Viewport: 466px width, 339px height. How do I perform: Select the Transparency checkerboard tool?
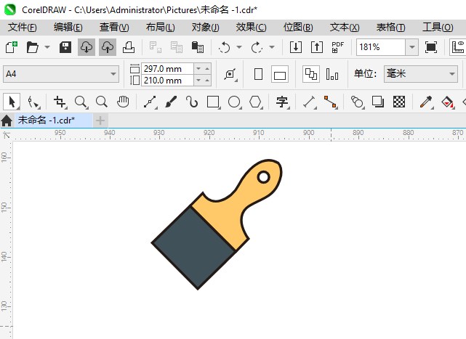point(399,102)
